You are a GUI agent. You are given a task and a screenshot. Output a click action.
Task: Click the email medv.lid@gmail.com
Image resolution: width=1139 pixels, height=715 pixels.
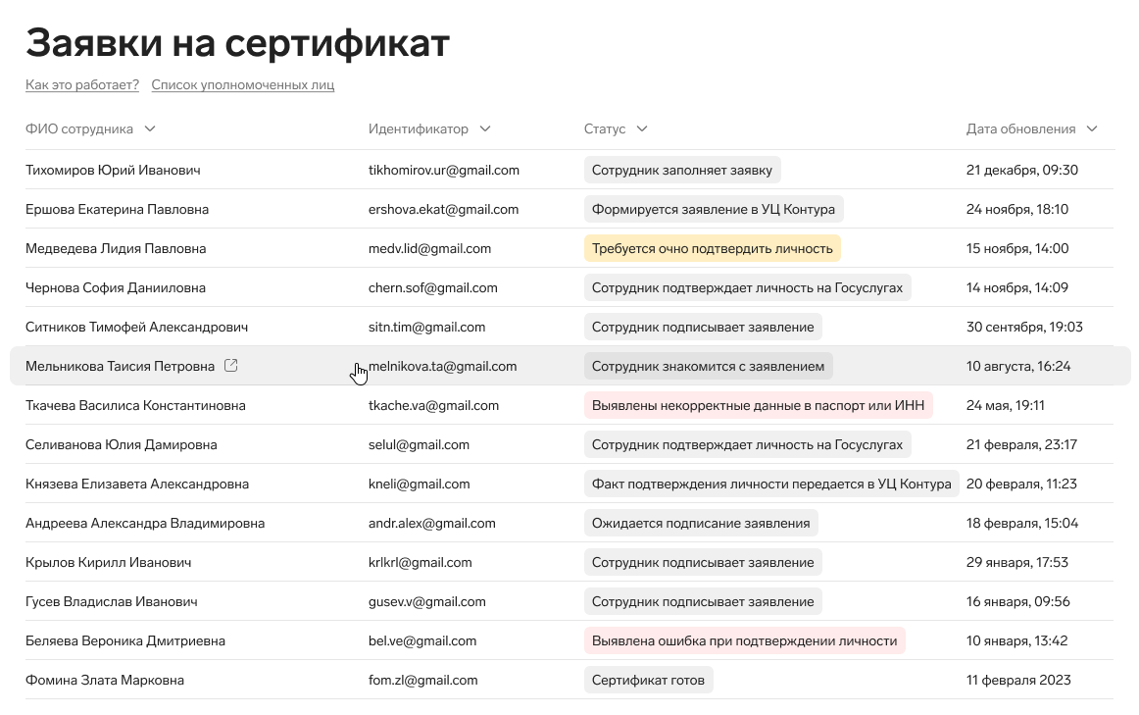(429, 248)
